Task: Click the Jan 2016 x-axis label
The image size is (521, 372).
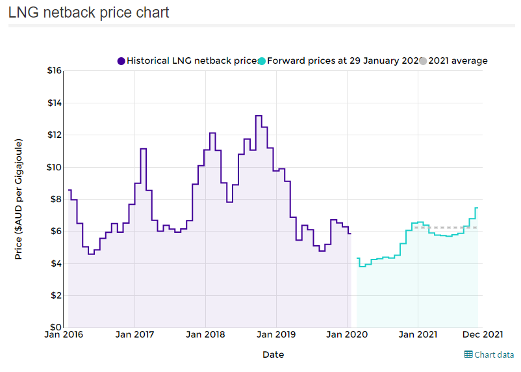Action: pyautogui.click(x=64, y=334)
